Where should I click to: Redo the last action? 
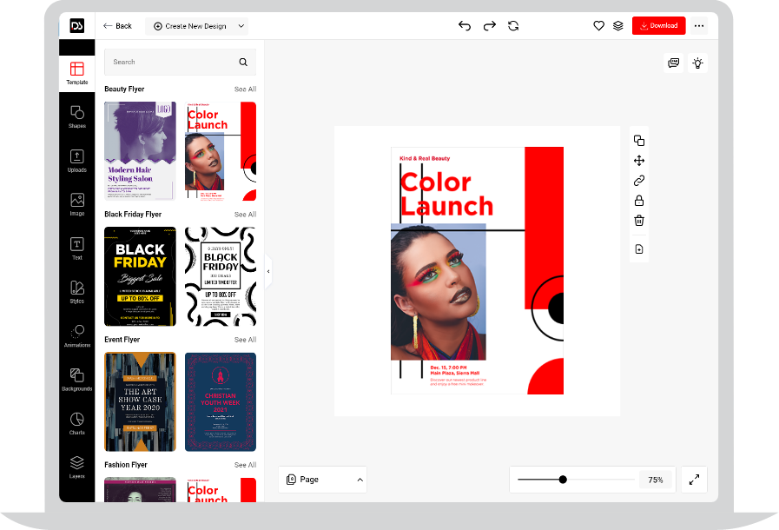489,26
